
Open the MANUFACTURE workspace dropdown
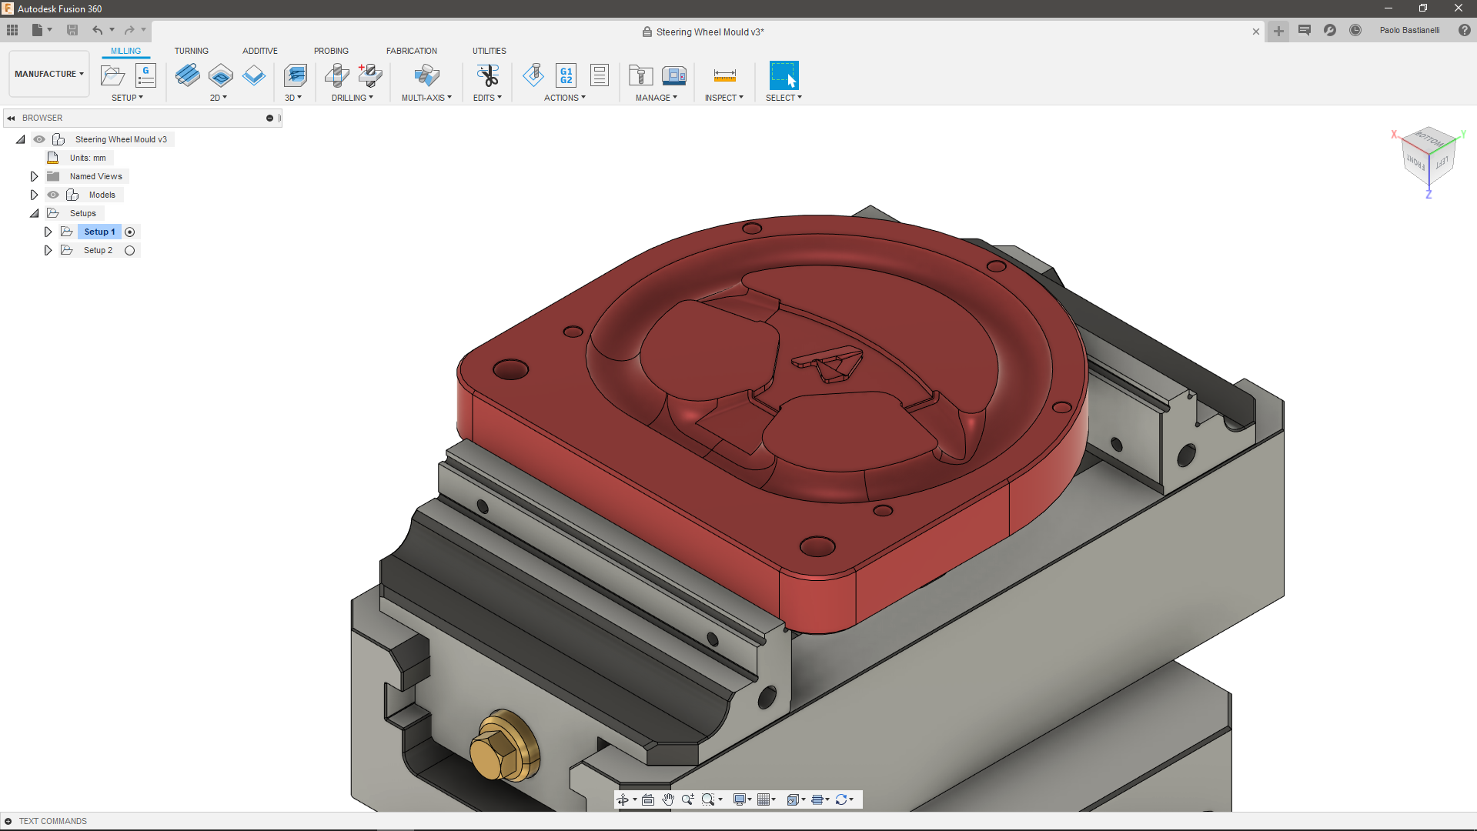(48, 74)
